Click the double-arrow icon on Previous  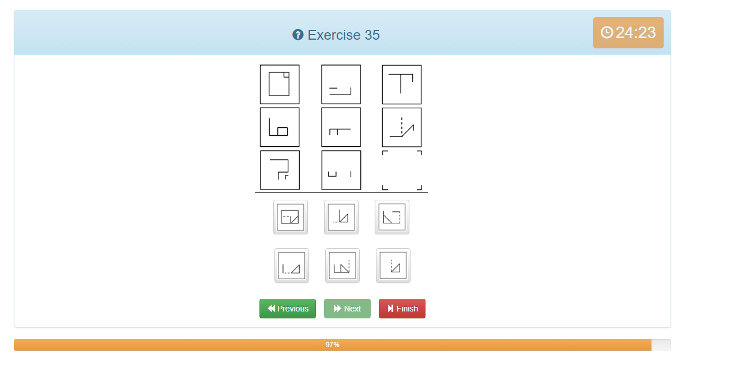coord(272,309)
